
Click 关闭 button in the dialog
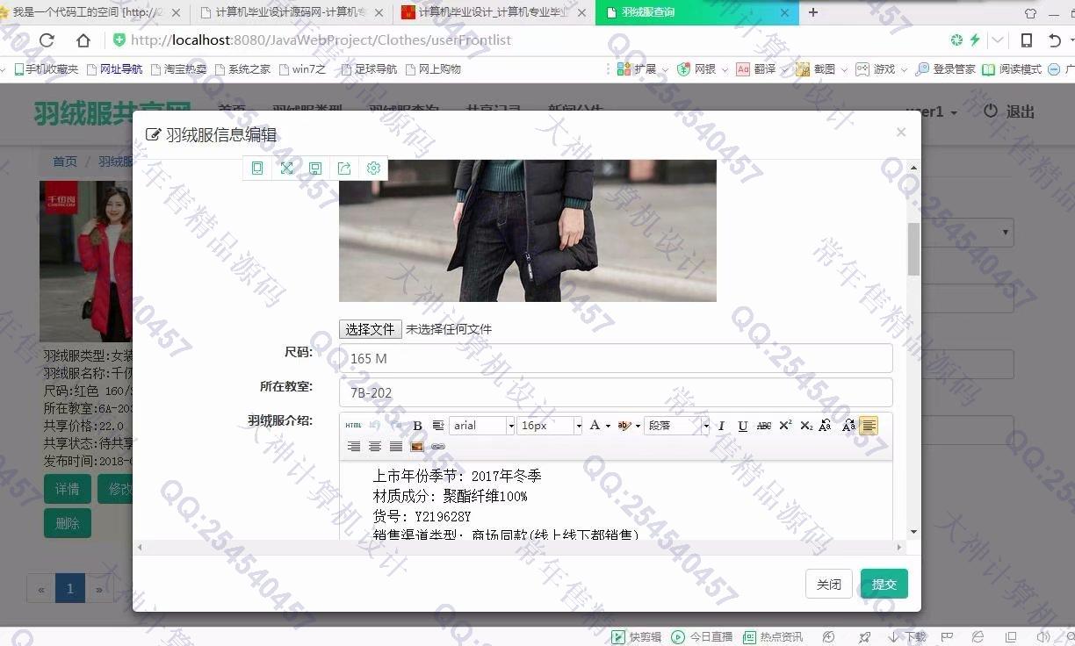click(x=829, y=584)
